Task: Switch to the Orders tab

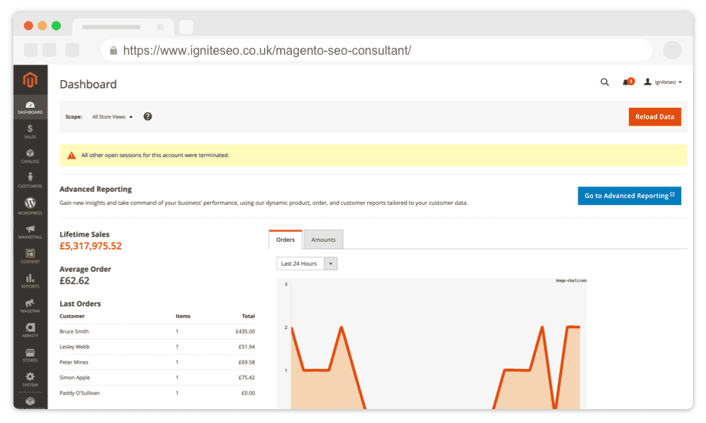Action: [x=286, y=240]
